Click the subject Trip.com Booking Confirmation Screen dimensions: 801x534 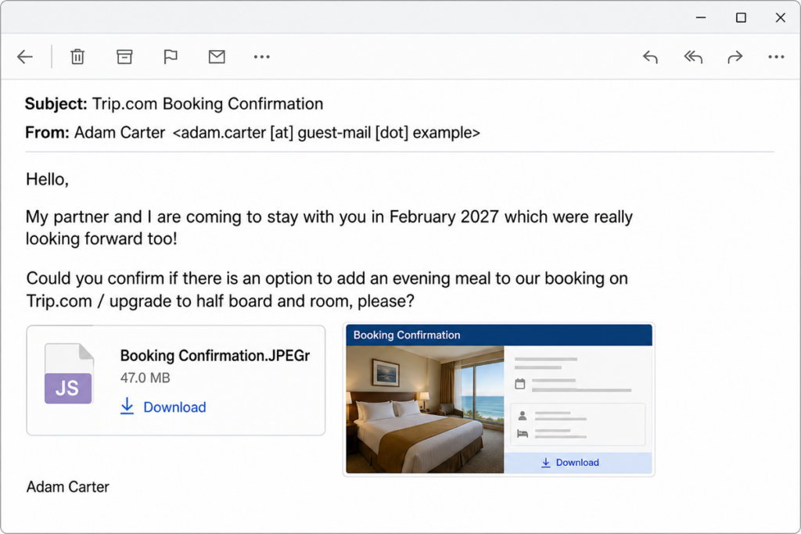207,104
